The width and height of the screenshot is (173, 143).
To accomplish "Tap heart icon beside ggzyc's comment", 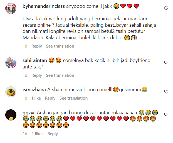I will [166, 114].
